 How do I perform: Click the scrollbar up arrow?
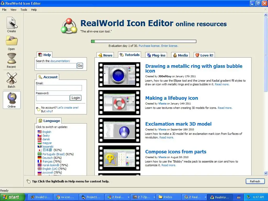[266, 15]
